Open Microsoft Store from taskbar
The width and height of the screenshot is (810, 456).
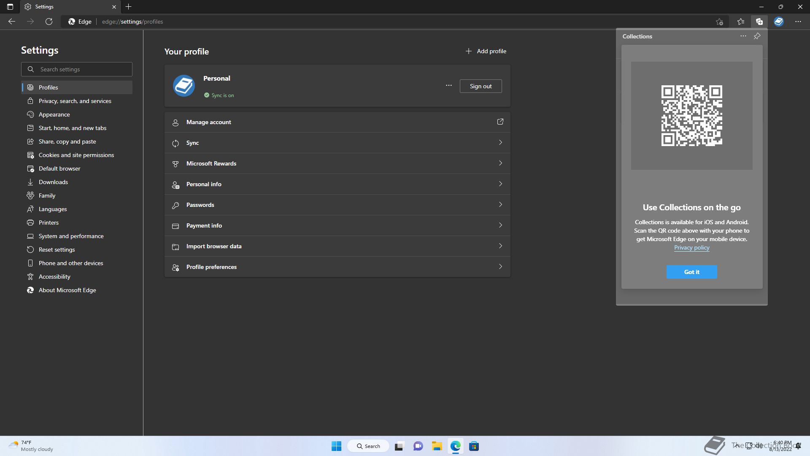pos(474,446)
